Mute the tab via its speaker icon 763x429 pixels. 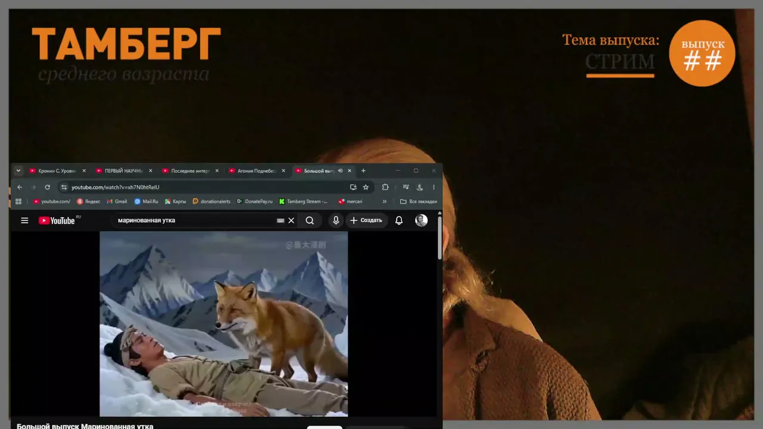340,171
